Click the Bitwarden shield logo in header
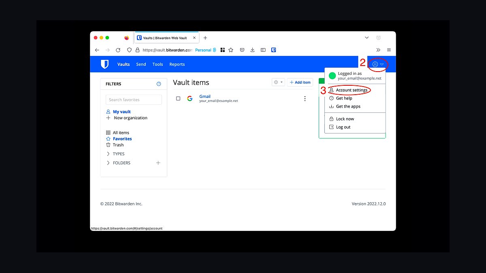 104,64
